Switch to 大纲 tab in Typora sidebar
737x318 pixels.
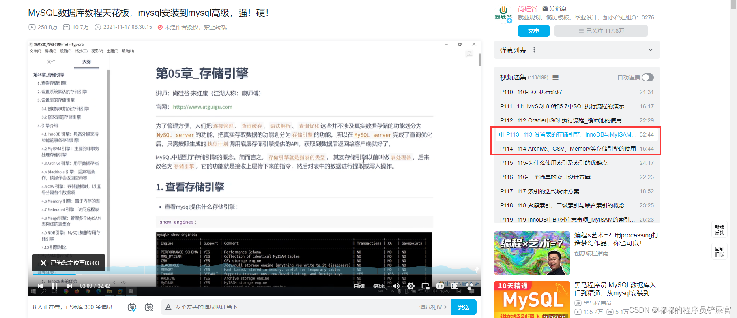coord(86,62)
